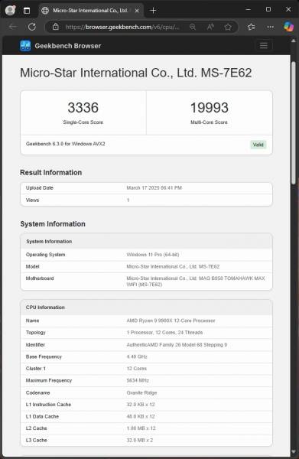This screenshot has width=299, height=459.
Task: Click the Views count value
Action: pyautogui.click(x=128, y=200)
